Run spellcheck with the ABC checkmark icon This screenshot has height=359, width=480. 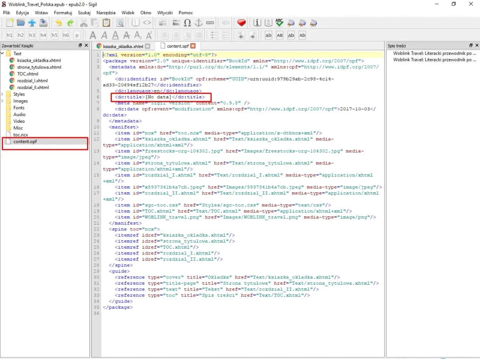[x=280, y=23]
